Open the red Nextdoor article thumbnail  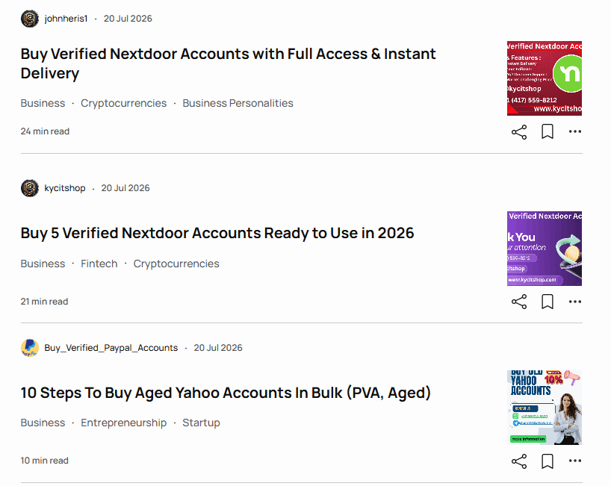click(545, 78)
